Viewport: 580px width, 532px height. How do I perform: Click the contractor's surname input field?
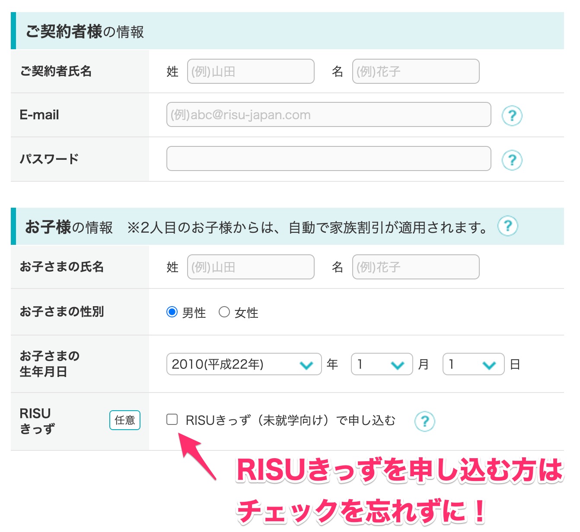pos(251,72)
